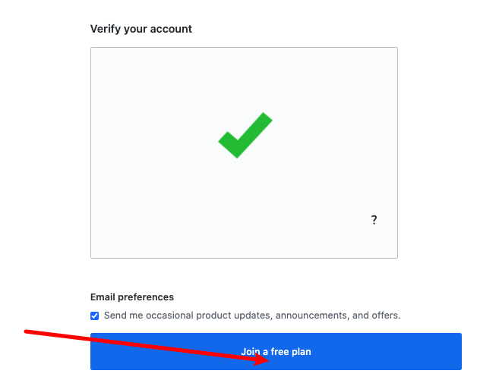
Task: Click the 'Email preferences' heading text
Action: 132,297
